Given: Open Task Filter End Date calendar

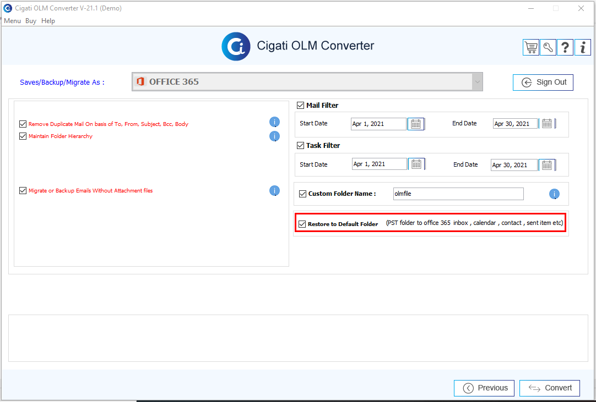Looking at the screenshot, I should coord(547,165).
